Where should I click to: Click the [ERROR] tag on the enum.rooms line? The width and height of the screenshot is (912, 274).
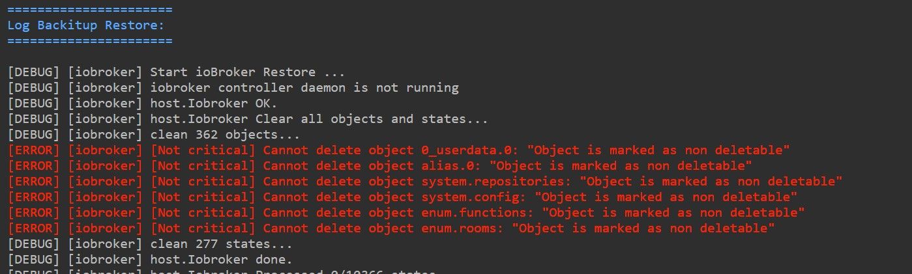tap(34, 228)
